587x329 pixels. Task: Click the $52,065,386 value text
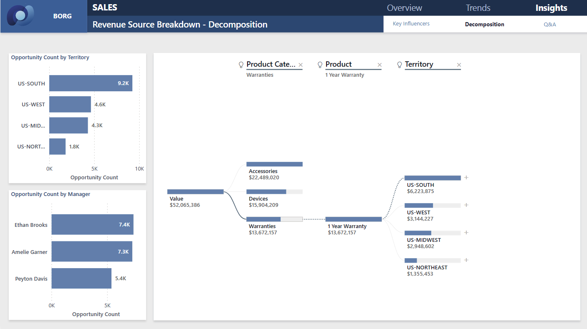pos(185,205)
